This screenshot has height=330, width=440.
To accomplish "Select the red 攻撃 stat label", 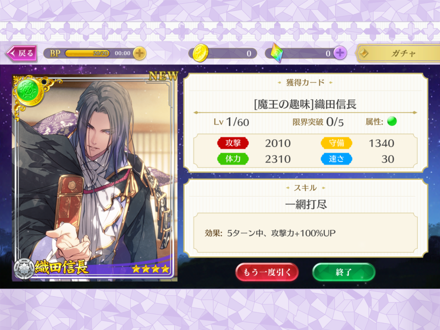I will click(233, 143).
